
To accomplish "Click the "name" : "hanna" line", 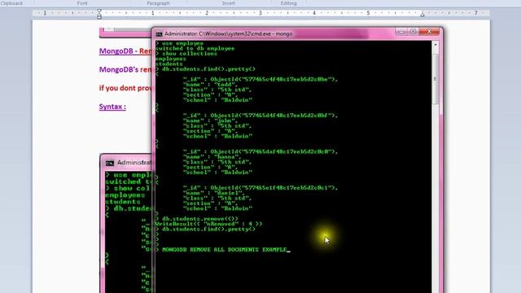I will pyautogui.click(x=212, y=157).
